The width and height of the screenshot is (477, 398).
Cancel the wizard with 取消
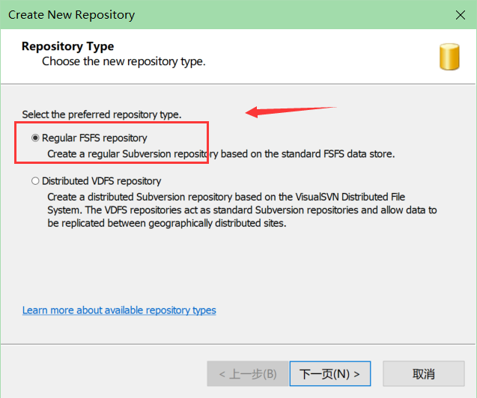[424, 374]
